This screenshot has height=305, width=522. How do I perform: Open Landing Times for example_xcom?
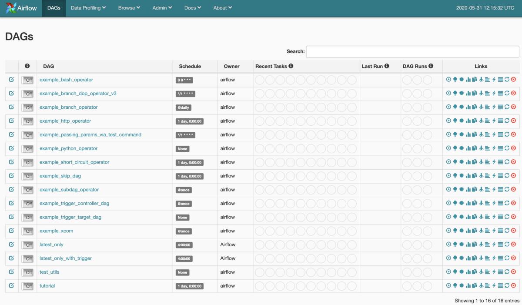point(482,230)
